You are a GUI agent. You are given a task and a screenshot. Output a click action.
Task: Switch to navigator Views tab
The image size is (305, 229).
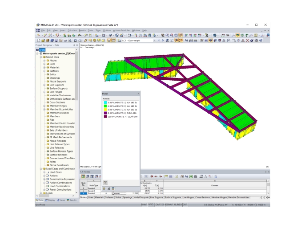[61, 200]
